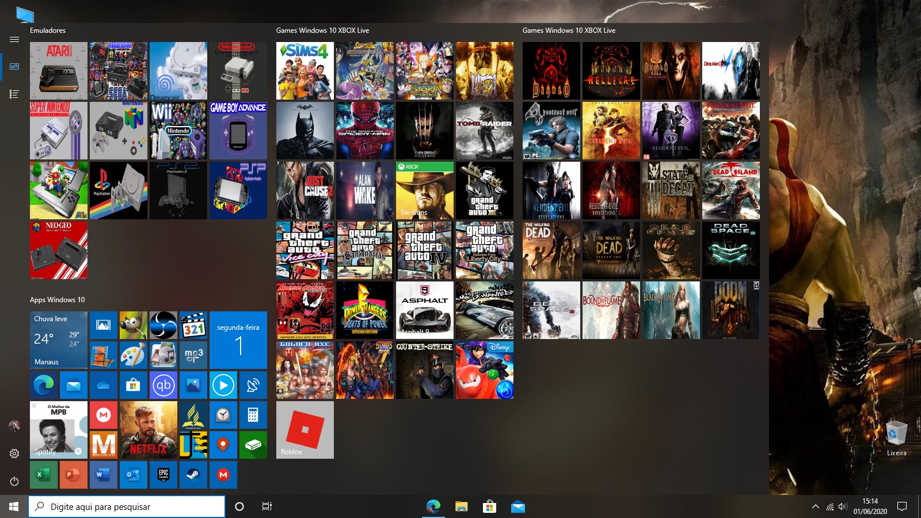Open the Excel tile
The height and width of the screenshot is (518, 921).
pyautogui.click(x=43, y=475)
